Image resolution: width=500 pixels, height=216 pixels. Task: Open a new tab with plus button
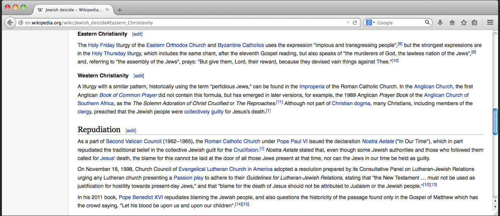pos(120,10)
